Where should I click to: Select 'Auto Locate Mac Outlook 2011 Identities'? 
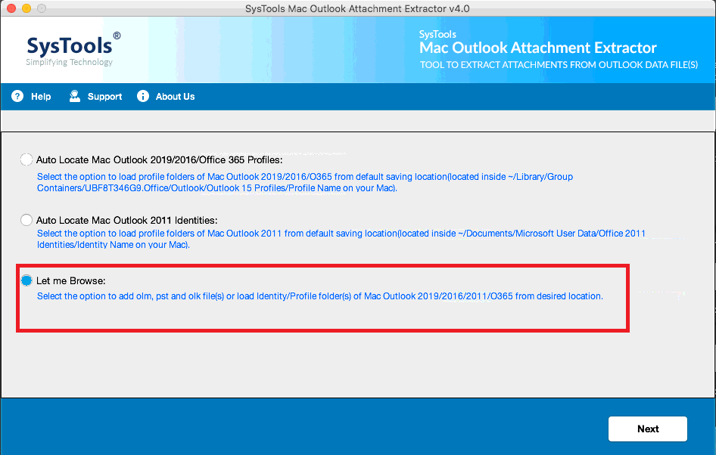coord(26,220)
